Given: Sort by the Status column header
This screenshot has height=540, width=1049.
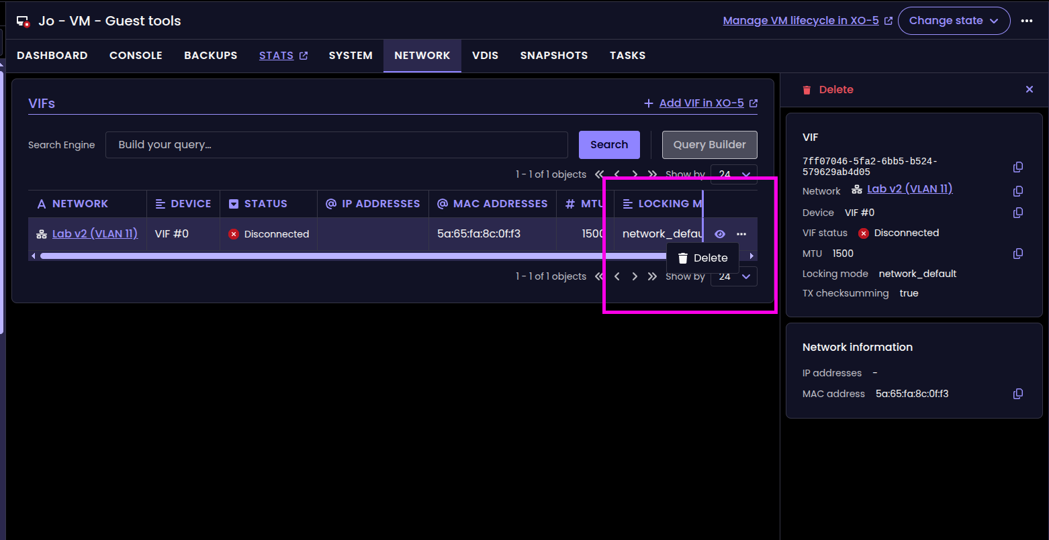Looking at the screenshot, I should [265, 204].
